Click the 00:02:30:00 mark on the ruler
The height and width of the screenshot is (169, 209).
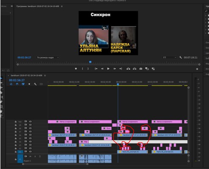pos(90,82)
